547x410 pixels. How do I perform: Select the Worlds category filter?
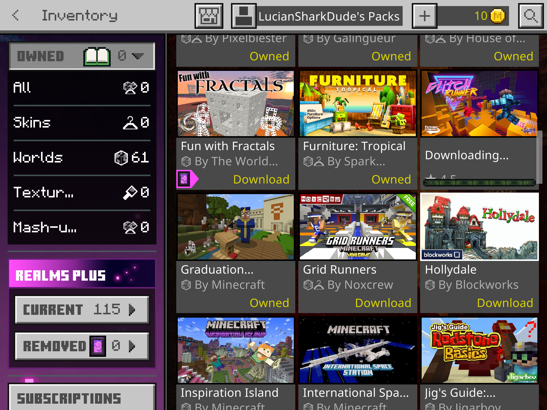pos(82,157)
